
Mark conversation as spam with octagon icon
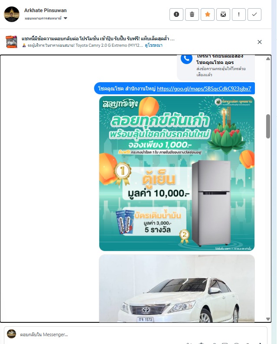(x=176, y=14)
